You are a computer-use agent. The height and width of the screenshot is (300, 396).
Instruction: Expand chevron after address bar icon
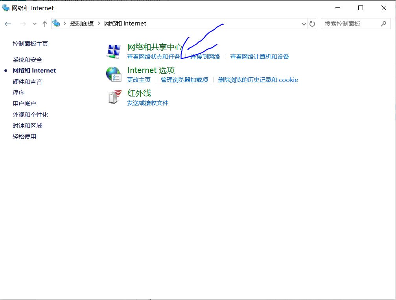click(64, 24)
